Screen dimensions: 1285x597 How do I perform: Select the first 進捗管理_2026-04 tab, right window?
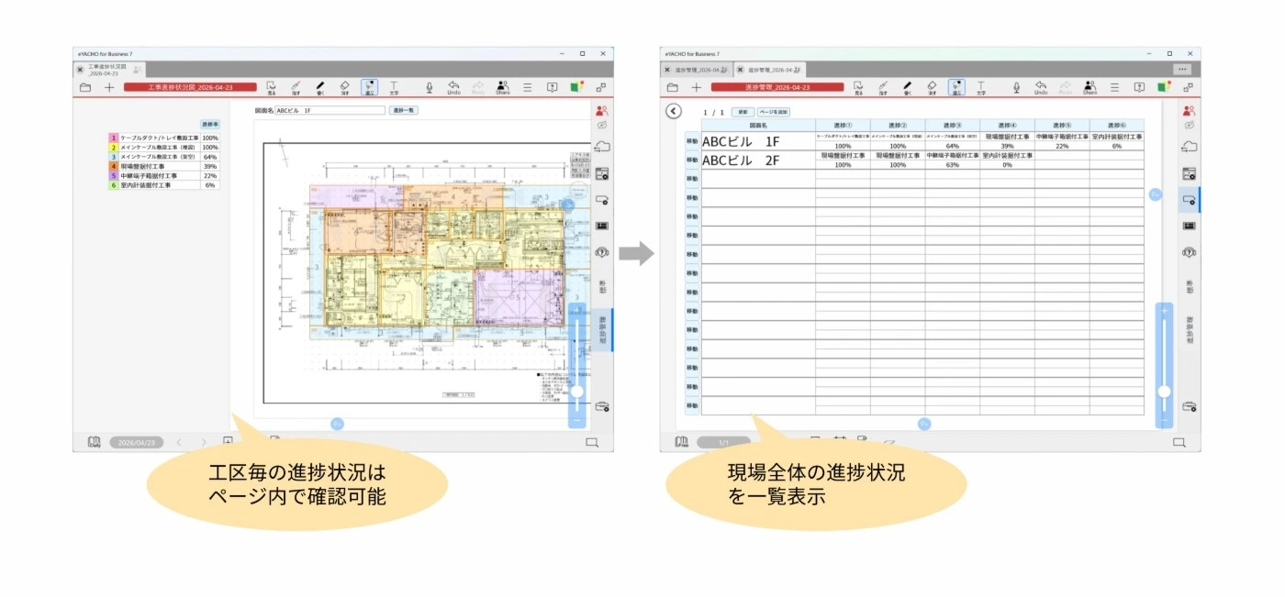pos(697,70)
